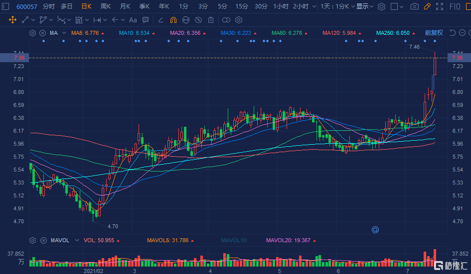Viewport: 471px width, 274px height.
Task: Switch to 分时 intraday tab
Action: 49,6
